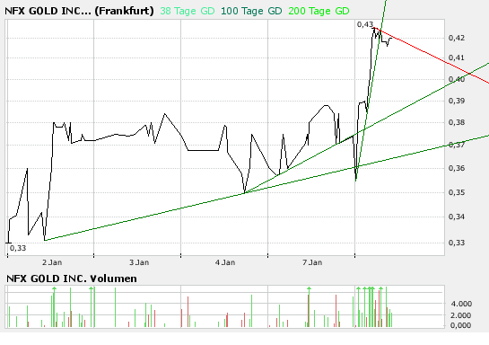The width and height of the screenshot is (489, 345).
Task: Click the 'NFX GOLD INC. Volumen' heading
Action: pyautogui.click(x=72, y=279)
